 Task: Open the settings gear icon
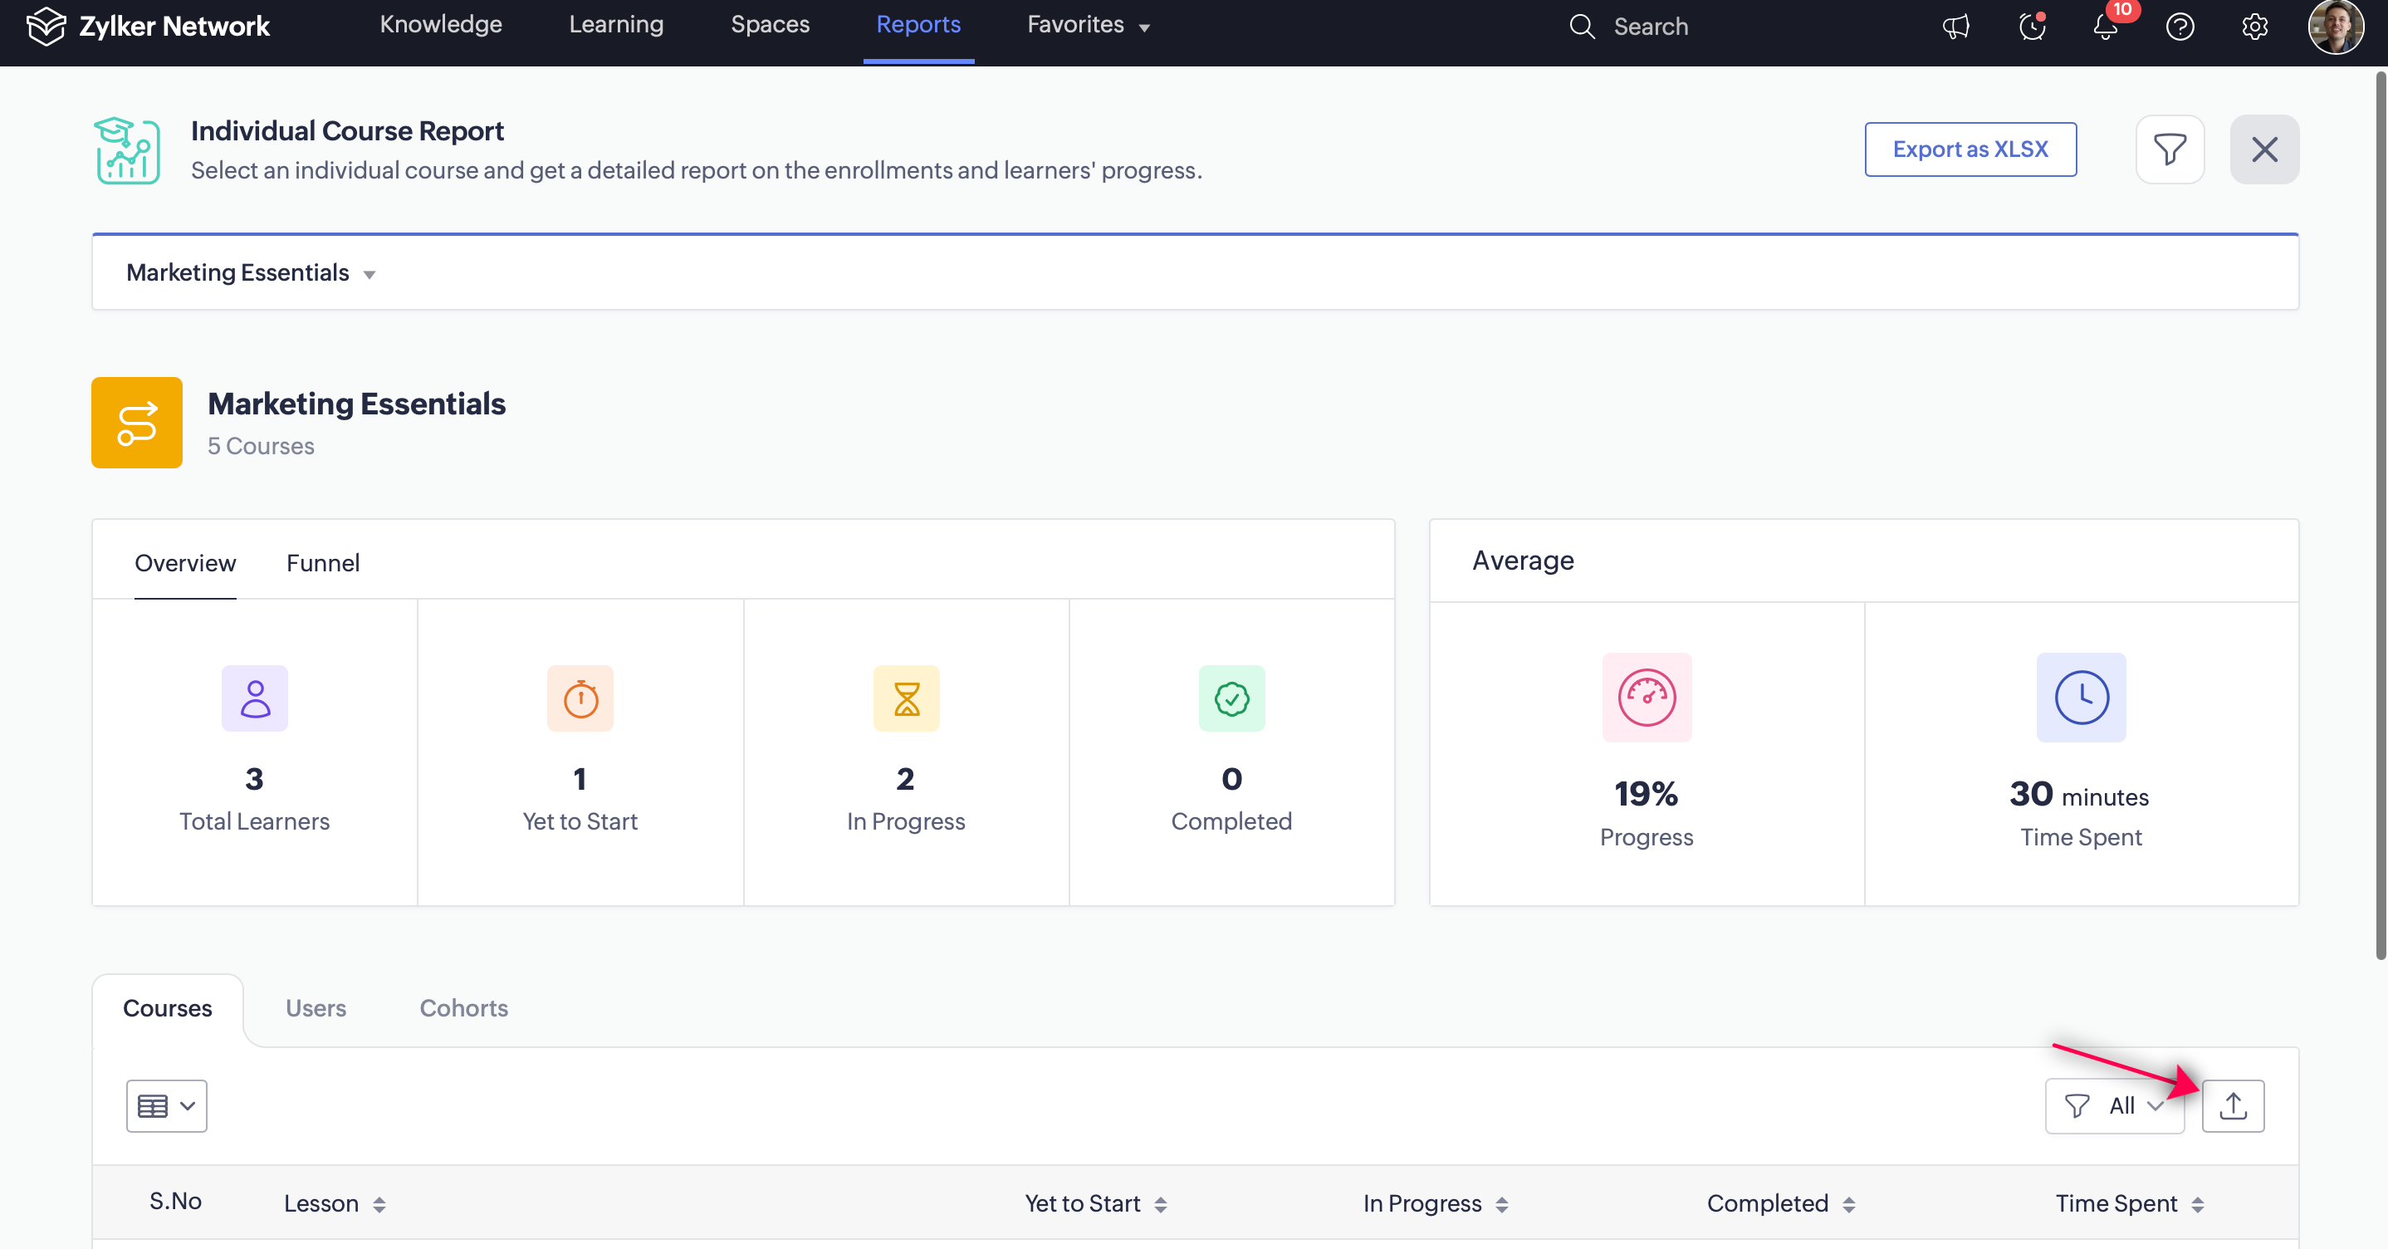(2254, 27)
